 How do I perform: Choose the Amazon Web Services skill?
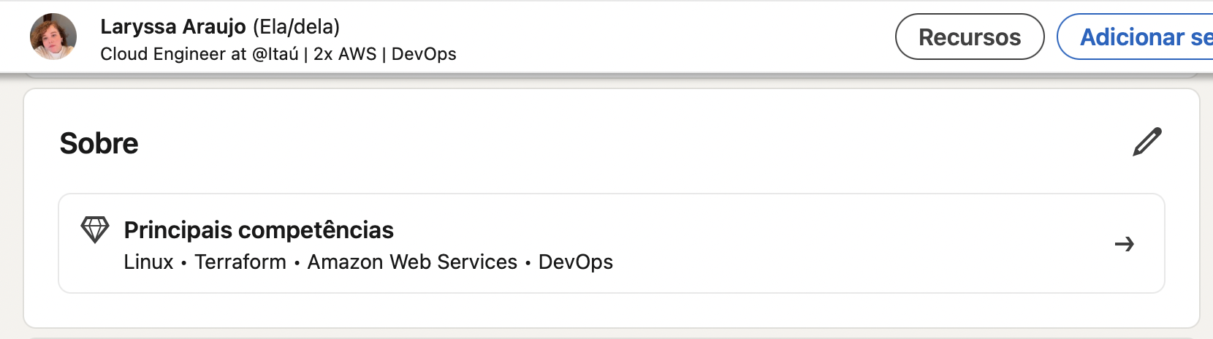click(412, 262)
